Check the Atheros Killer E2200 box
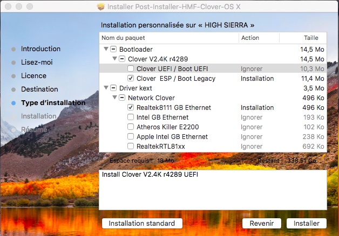This screenshot has height=236, width=339. (x=131, y=127)
